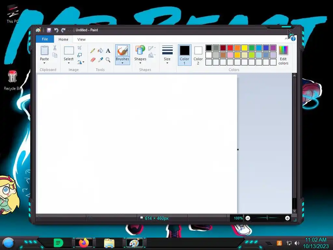Select the Recycle Bin desktop icon

point(13,81)
